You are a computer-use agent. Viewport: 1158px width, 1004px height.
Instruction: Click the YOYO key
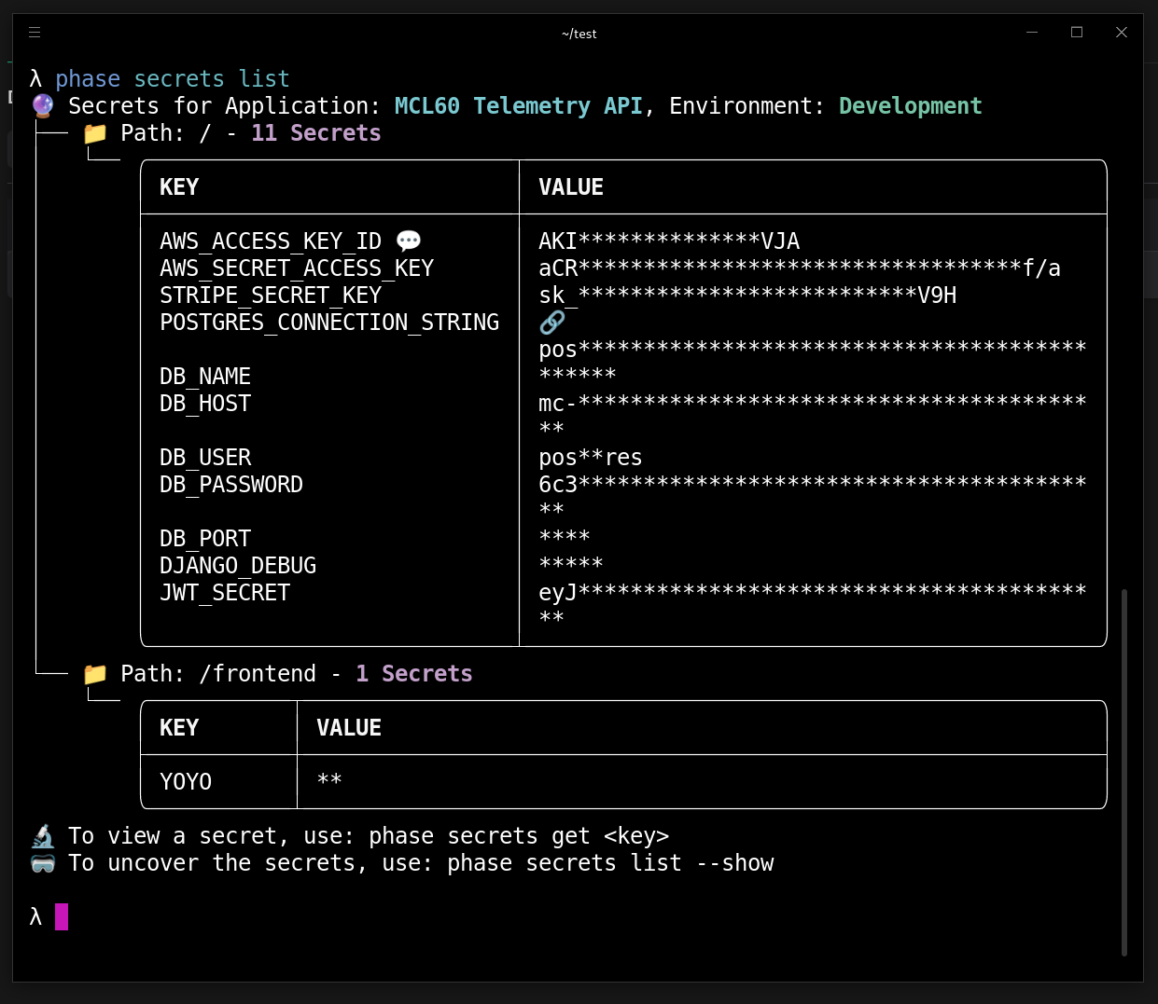[x=186, y=782]
